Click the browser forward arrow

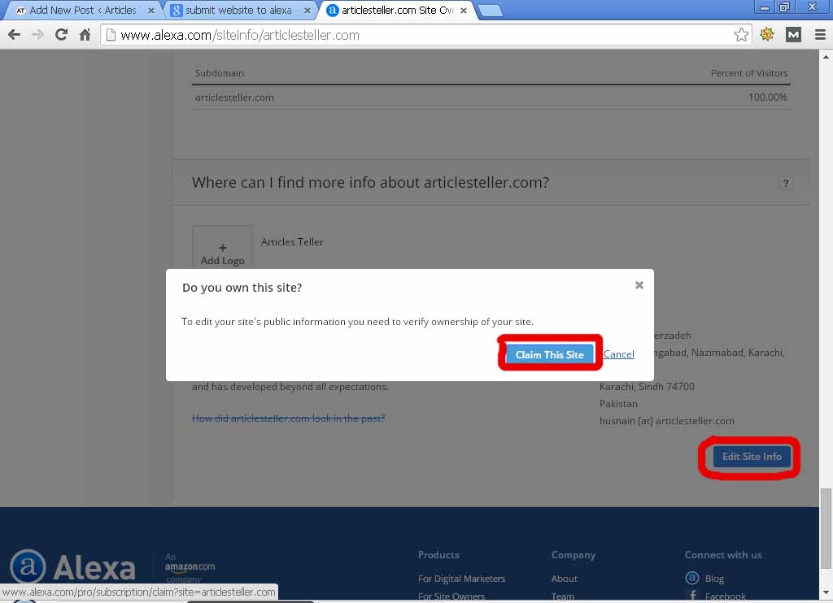(37, 35)
